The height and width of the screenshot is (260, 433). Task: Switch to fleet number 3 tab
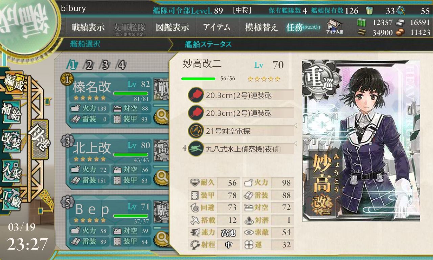pos(105,64)
